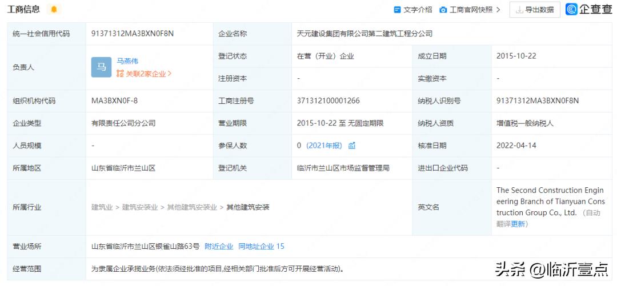Click organization code MA3BXN0F-8

point(114,101)
